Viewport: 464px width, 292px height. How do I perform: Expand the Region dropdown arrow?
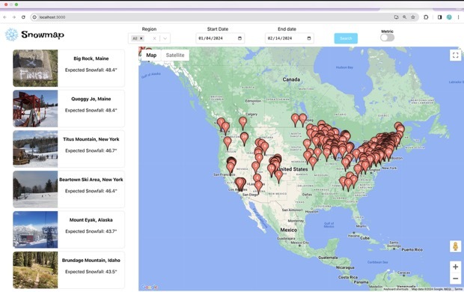click(x=165, y=38)
